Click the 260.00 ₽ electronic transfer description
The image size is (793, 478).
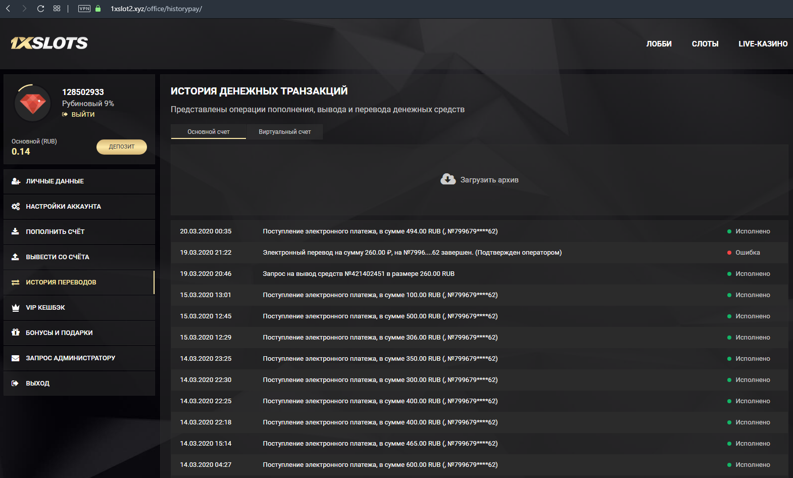[412, 253]
